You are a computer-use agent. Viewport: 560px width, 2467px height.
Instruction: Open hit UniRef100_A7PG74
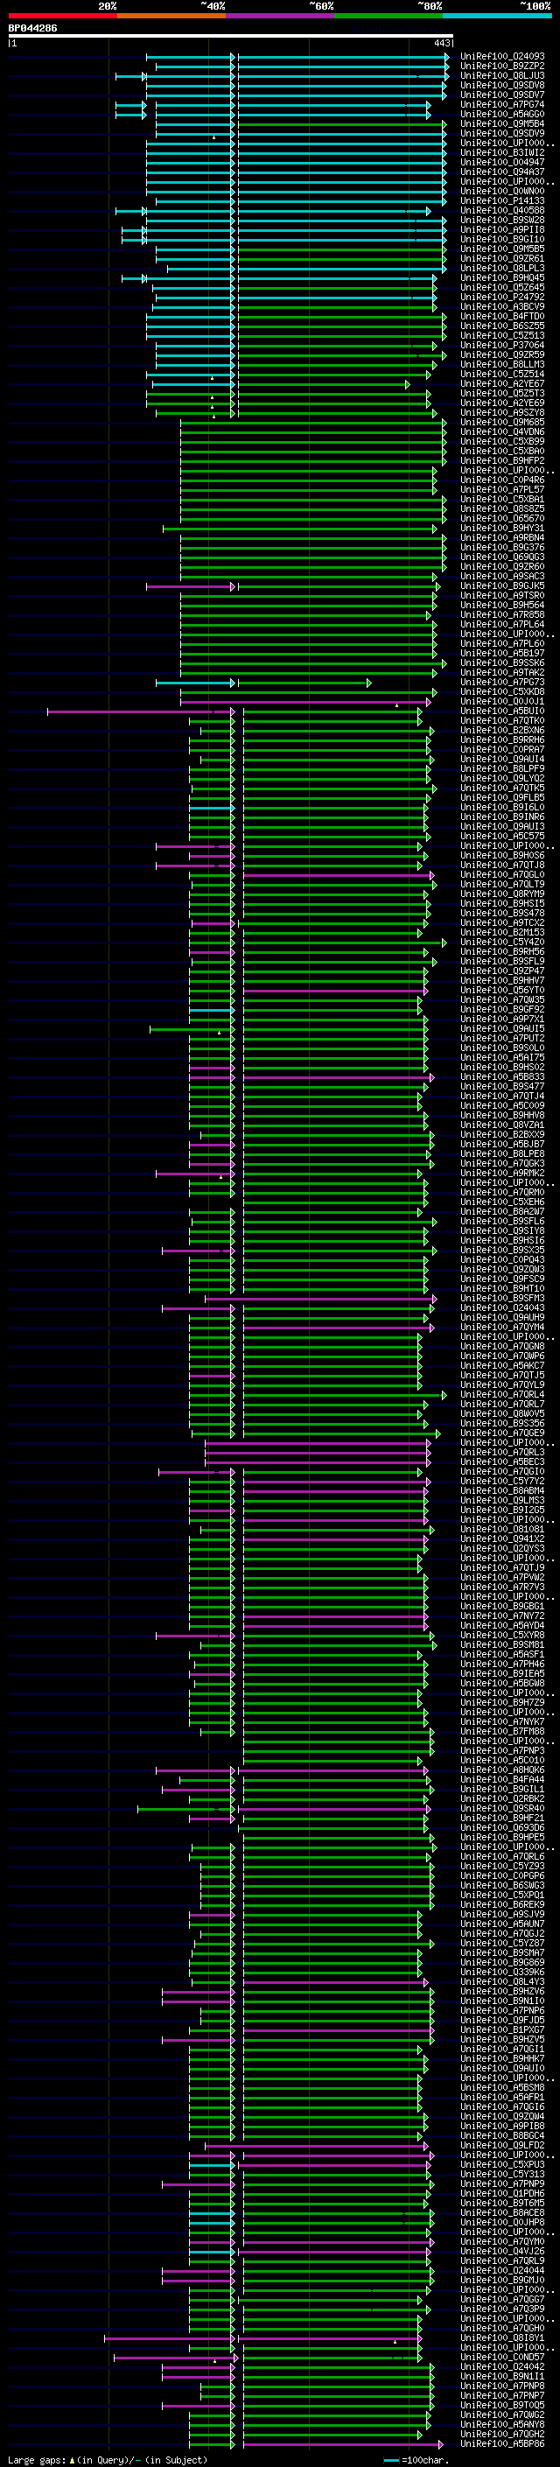tap(501, 104)
